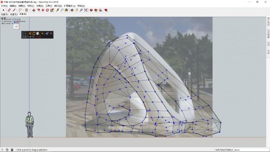Pick the Paint Bucket tool
This screenshot has height=152, width=270.
click(x=66, y=10)
